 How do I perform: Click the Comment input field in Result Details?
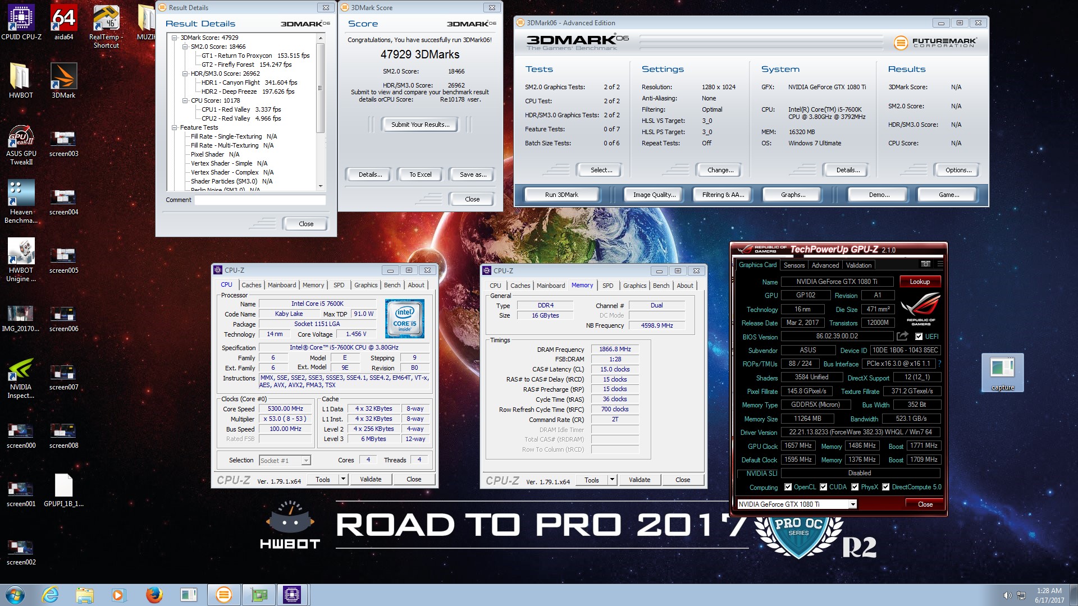[x=260, y=200]
